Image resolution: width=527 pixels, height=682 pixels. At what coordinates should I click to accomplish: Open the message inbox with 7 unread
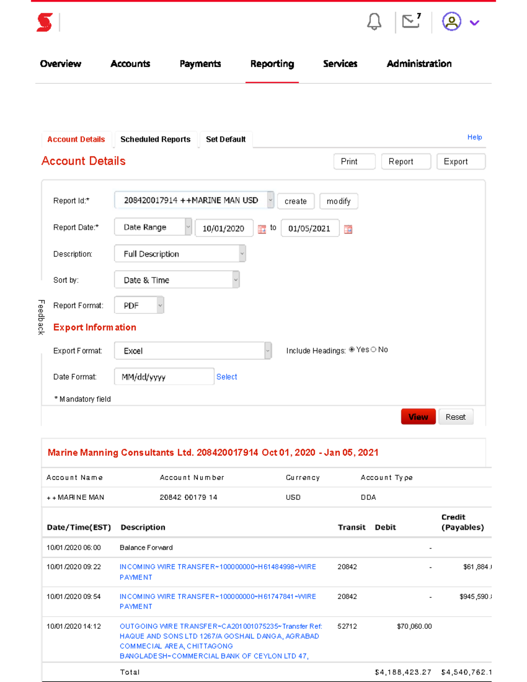(x=410, y=22)
